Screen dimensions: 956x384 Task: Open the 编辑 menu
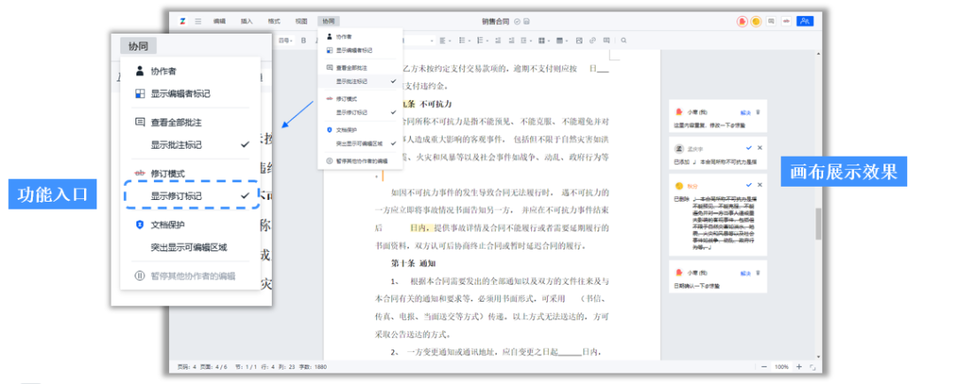coord(220,21)
